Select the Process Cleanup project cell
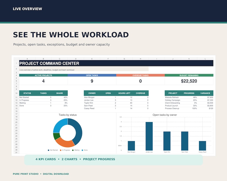 tap(173, 108)
